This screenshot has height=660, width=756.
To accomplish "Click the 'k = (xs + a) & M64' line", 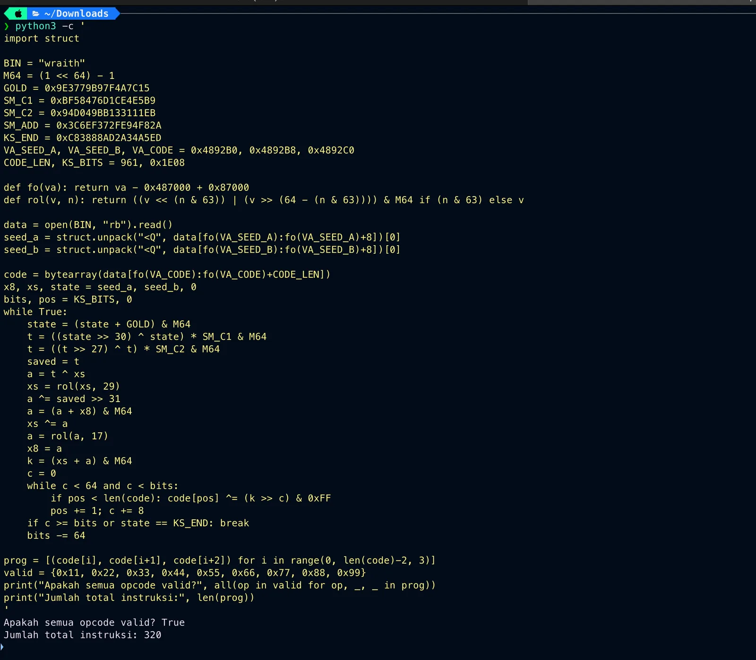I will [79, 461].
